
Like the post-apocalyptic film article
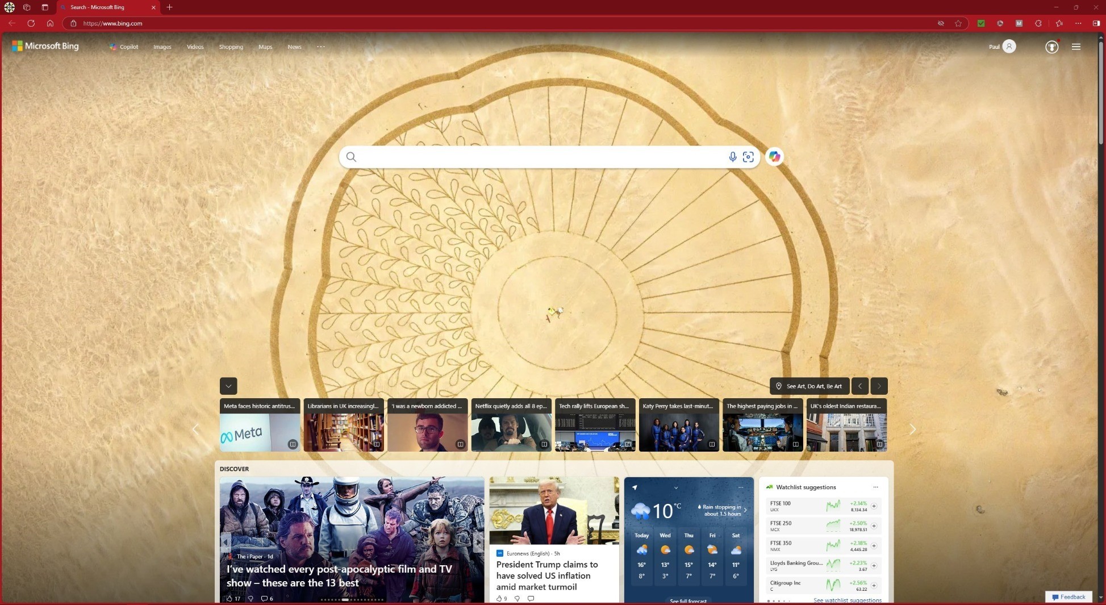pyautogui.click(x=229, y=598)
